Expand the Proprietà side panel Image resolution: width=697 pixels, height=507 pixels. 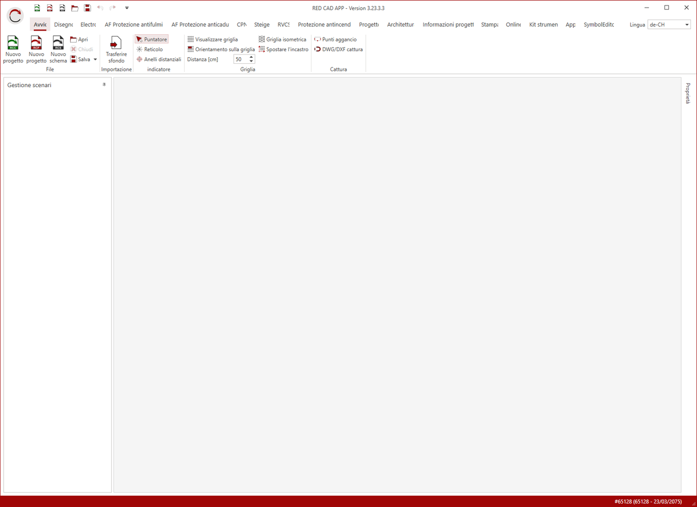point(688,93)
